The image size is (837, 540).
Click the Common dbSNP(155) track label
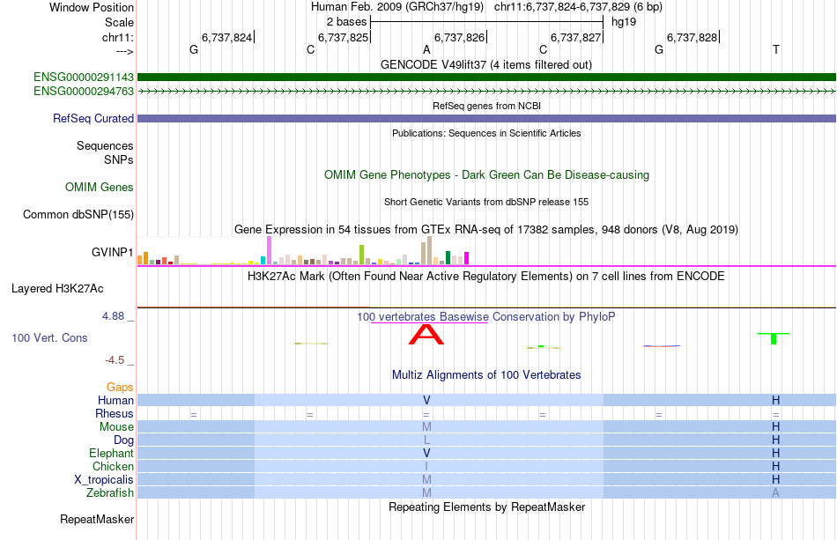(x=78, y=215)
